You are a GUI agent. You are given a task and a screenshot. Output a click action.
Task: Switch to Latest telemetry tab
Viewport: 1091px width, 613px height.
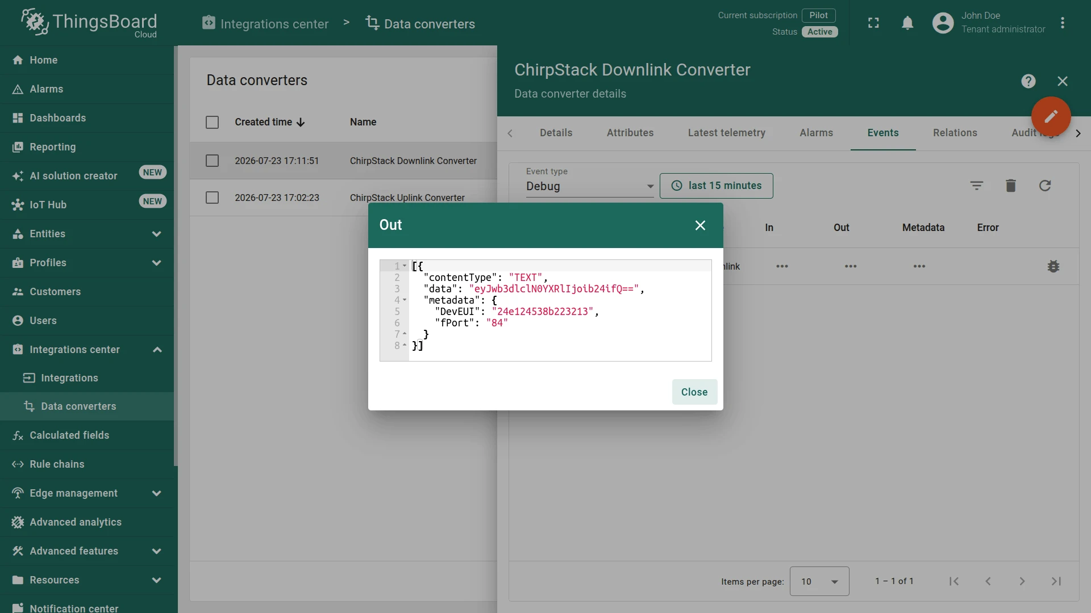(x=726, y=133)
